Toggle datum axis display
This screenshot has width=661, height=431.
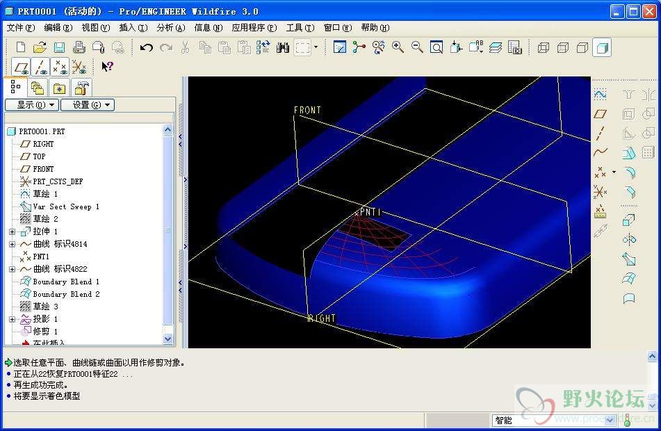pyautogui.click(x=41, y=67)
